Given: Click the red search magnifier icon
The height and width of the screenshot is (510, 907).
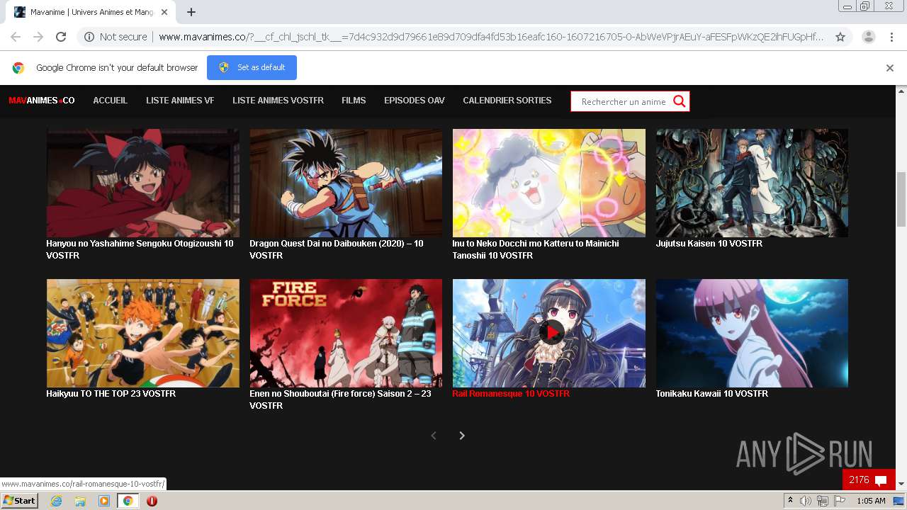Looking at the screenshot, I should (x=679, y=101).
